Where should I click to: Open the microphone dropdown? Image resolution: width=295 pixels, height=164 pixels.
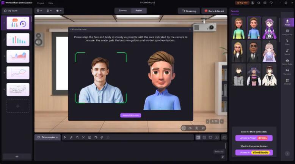pos(49,11)
